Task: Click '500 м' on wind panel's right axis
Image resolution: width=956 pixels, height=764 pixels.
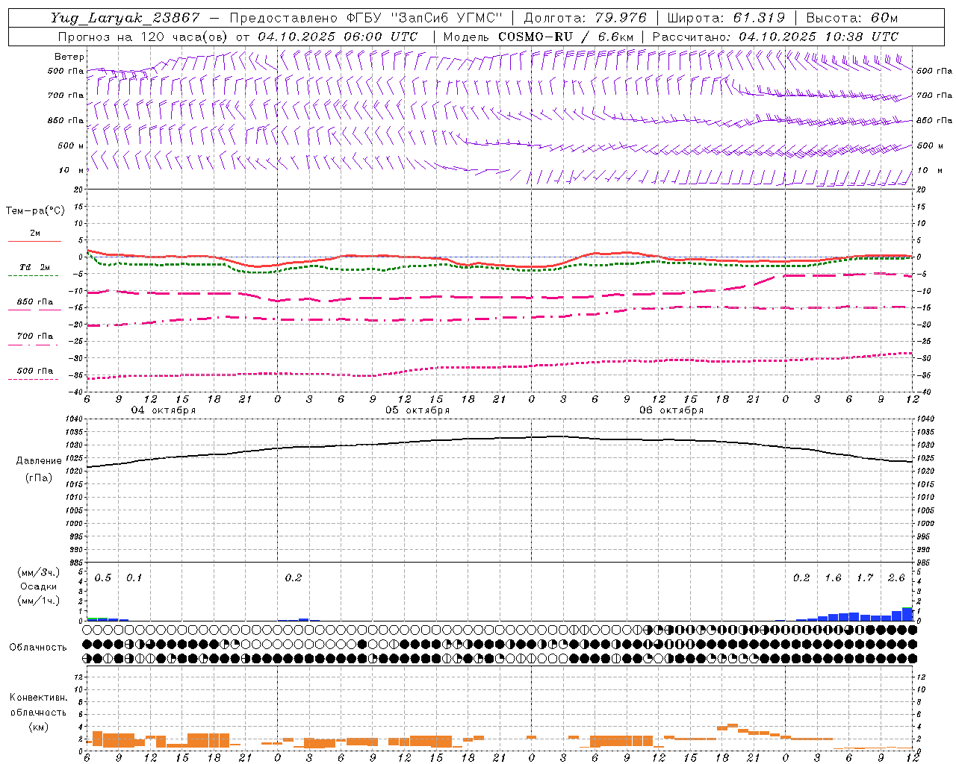Action: pyautogui.click(x=929, y=145)
